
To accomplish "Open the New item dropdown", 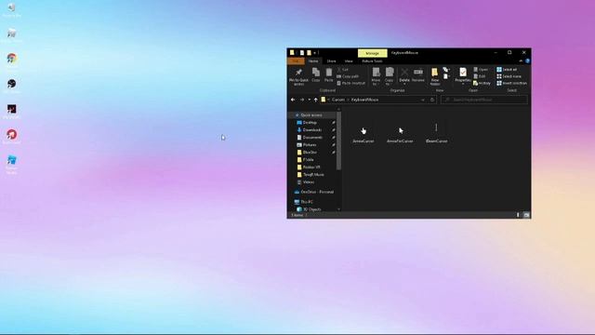I will point(446,70).
